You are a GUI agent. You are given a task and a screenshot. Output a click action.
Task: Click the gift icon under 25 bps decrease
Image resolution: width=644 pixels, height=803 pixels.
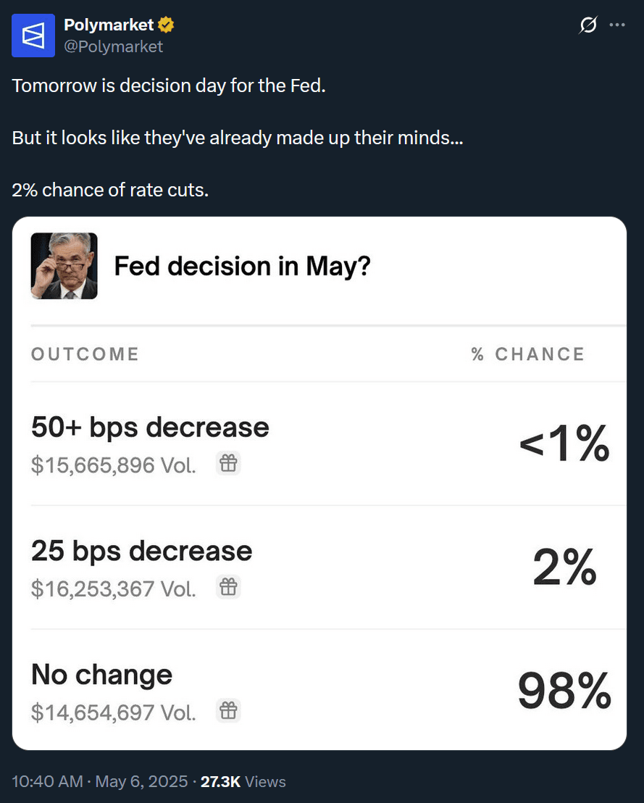(x=228, y=587)
